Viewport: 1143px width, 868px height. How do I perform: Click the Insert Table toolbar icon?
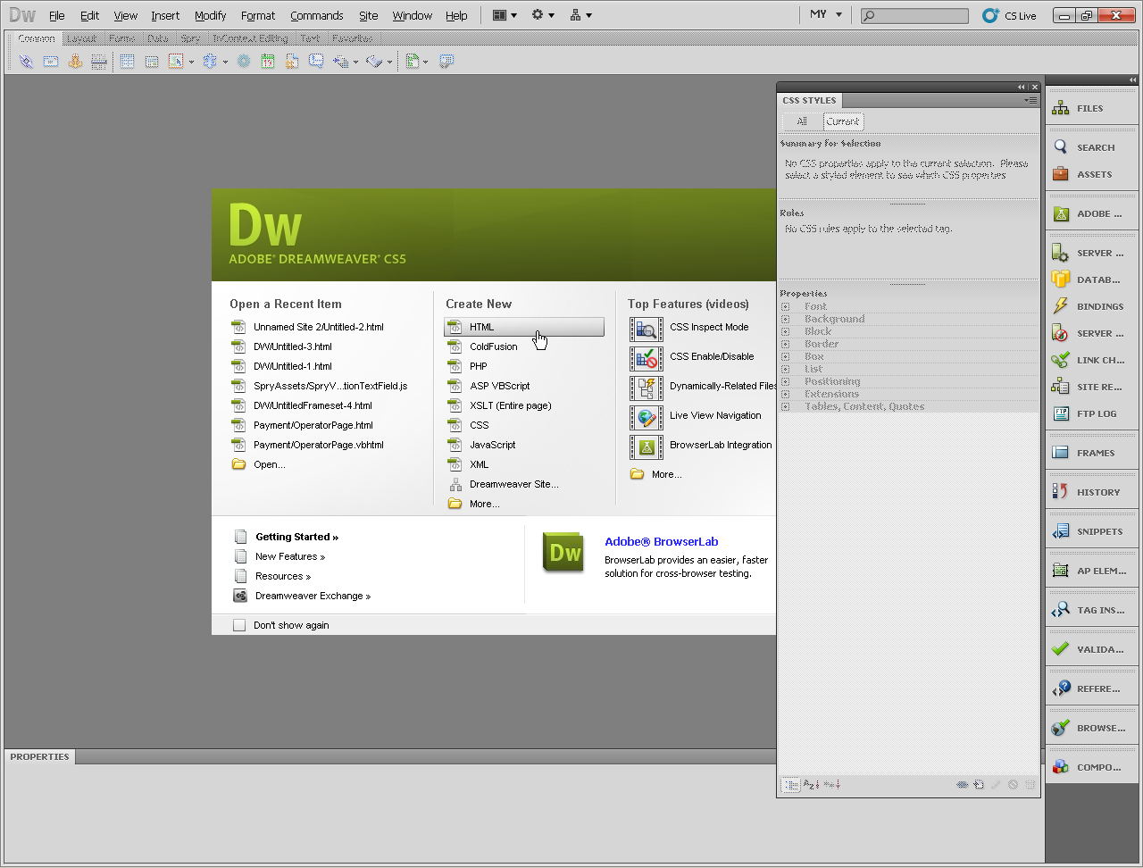tap(128, 62)
